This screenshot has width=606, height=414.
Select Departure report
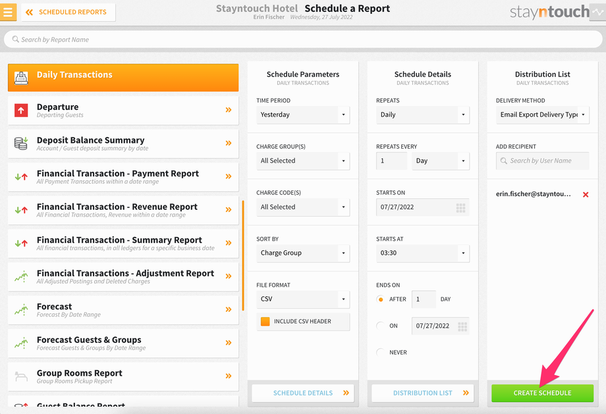tap(123, 111)
